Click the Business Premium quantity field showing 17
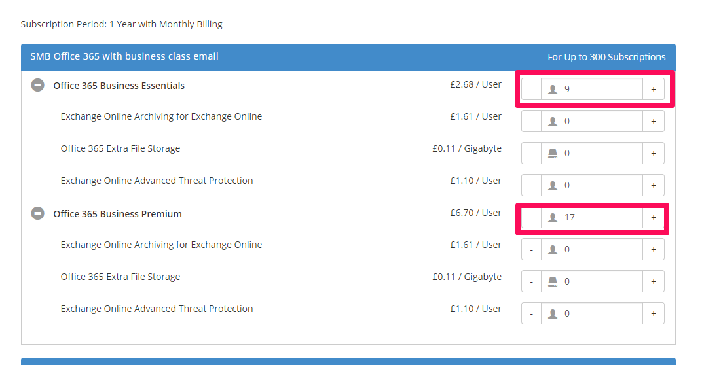The width and height of the screenshot is (702, 365). [x=592, y=217]
